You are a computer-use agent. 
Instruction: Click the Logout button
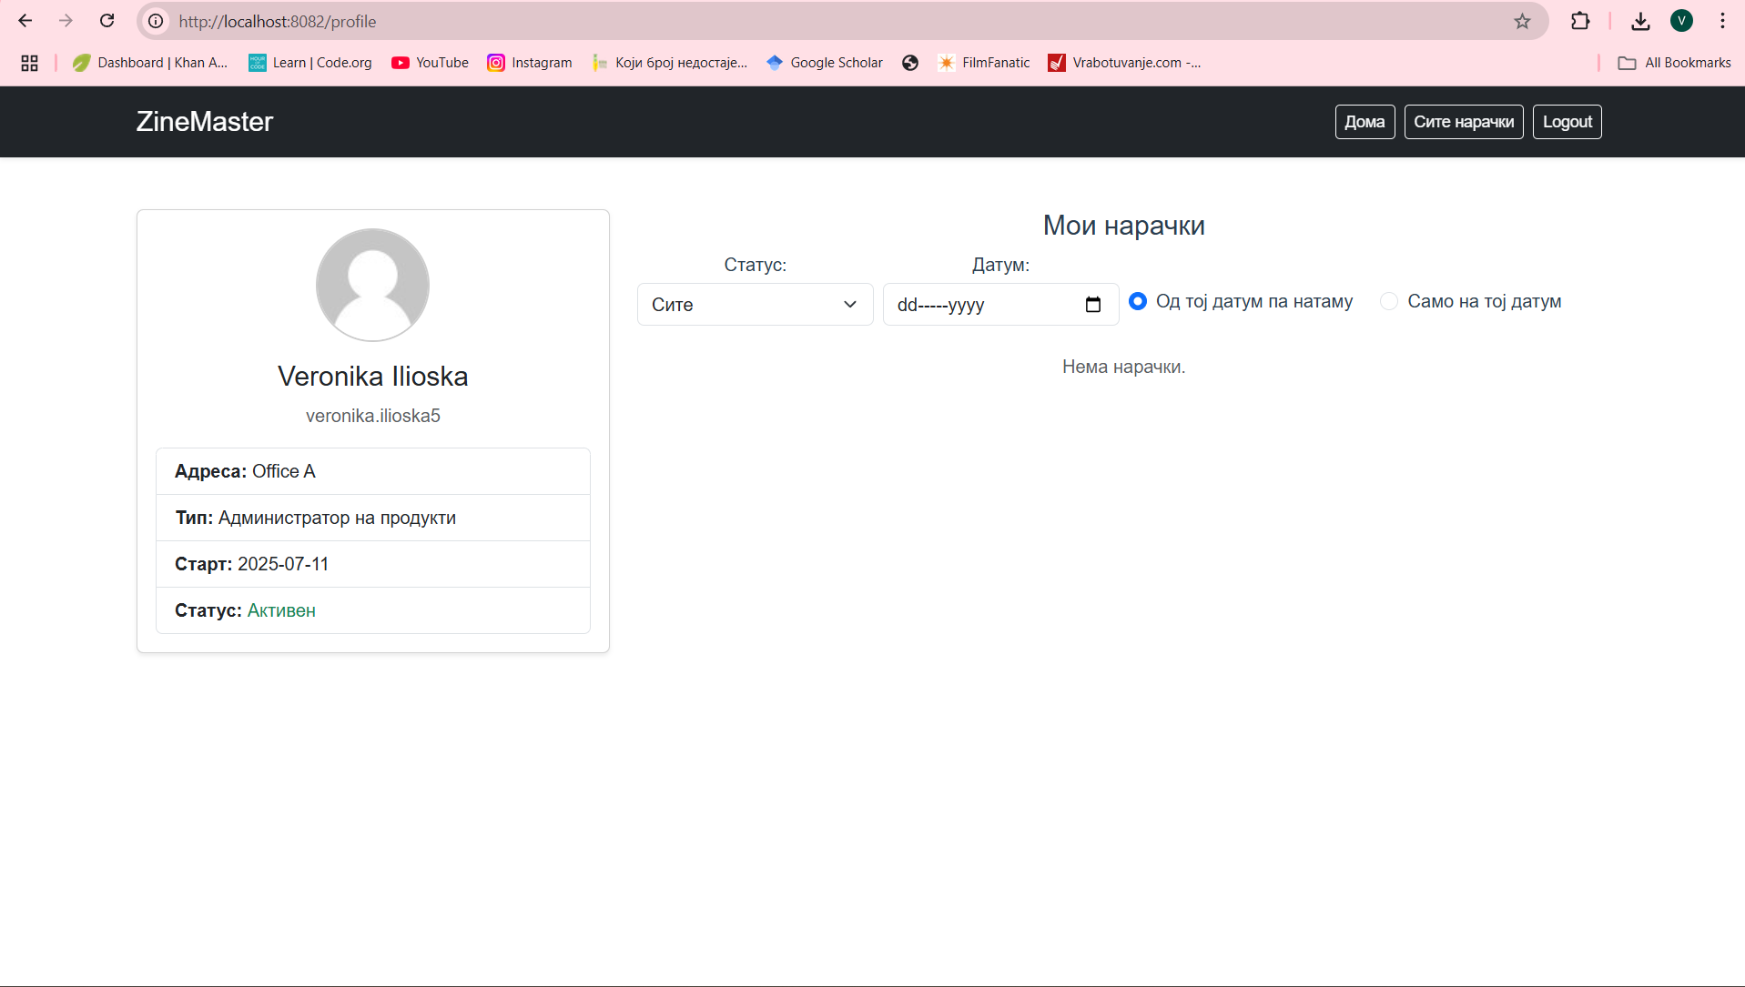click(x=1567, y=122)
